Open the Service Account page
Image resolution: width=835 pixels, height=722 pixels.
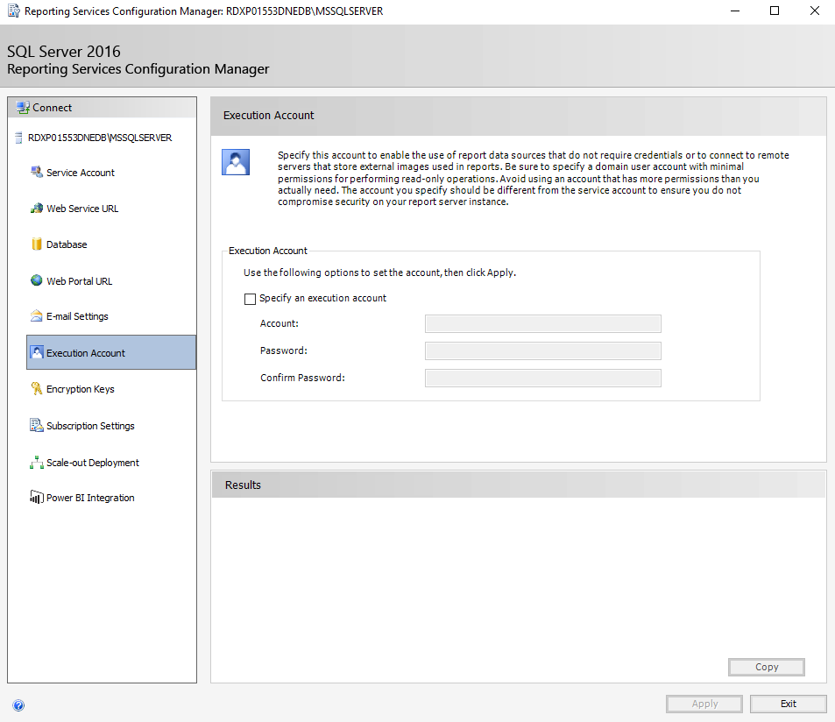tap(81, 173)
